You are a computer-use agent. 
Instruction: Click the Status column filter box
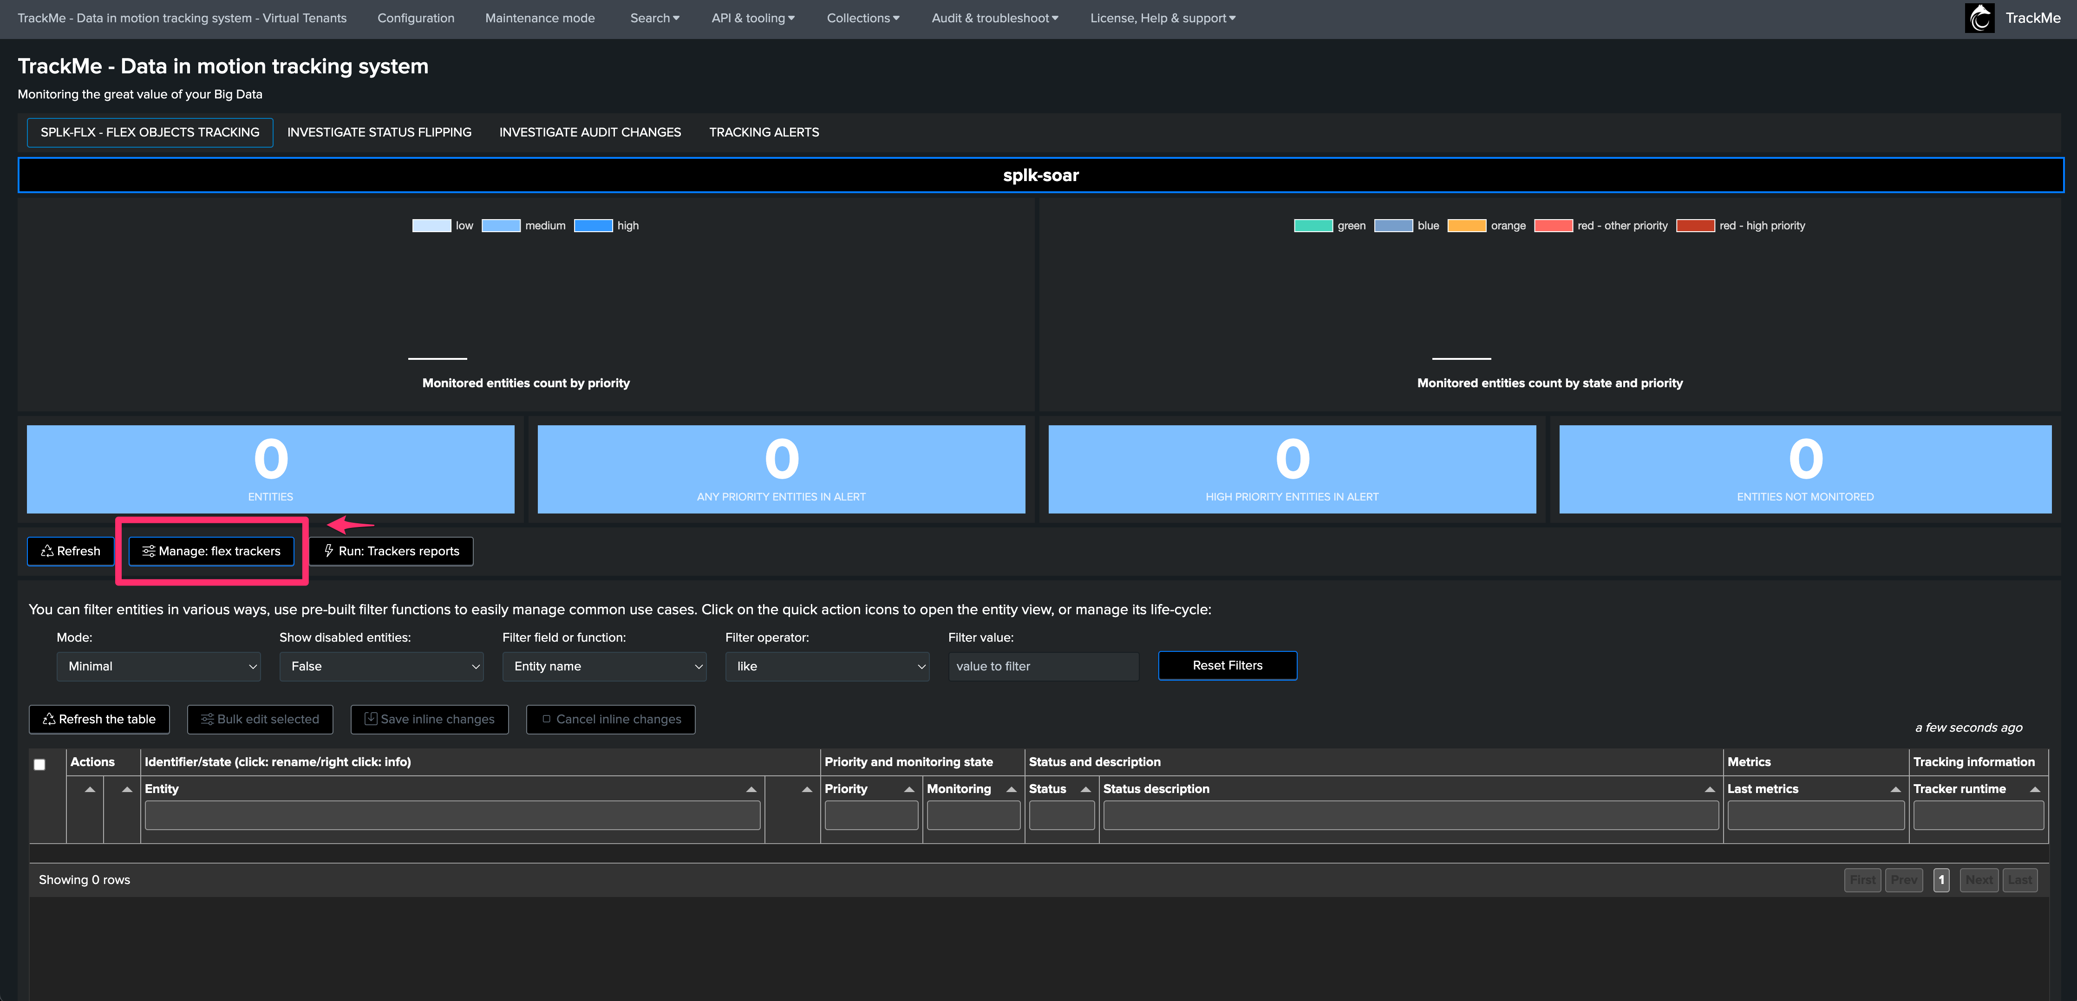pyautogui.click(x=1062, y=816)
